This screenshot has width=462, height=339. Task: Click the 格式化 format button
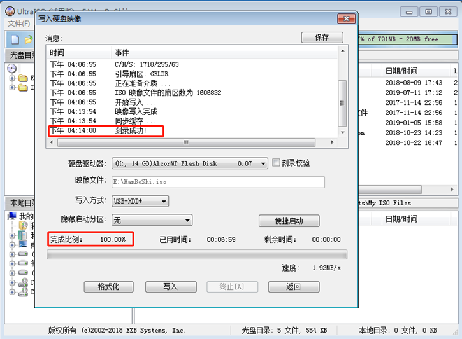click(109, 287)
